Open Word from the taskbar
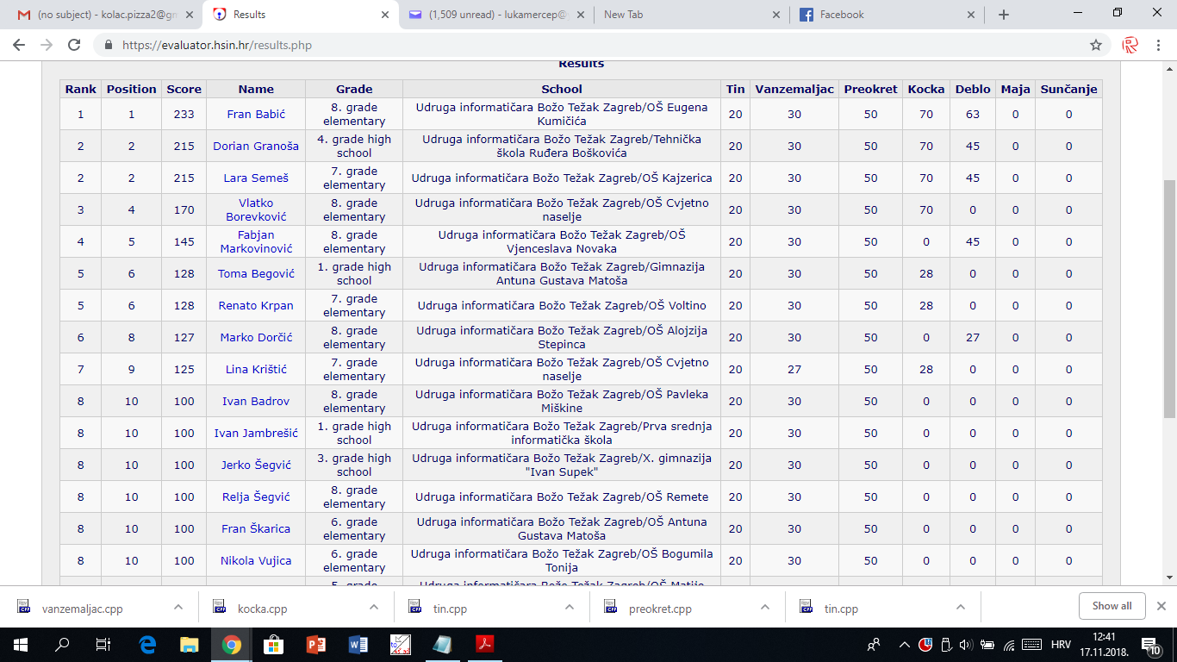Viewport: 1177px width, 662px height. (358, 644)
